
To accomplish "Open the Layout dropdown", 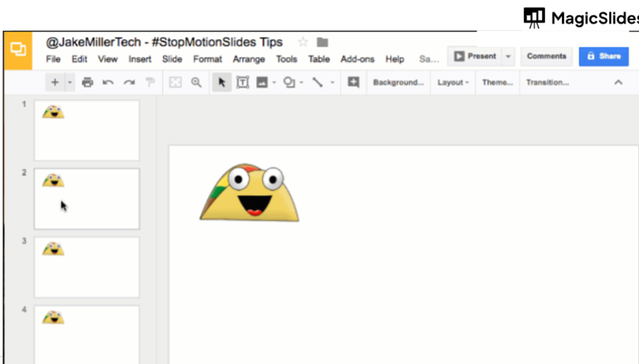I will click(453, 82).
